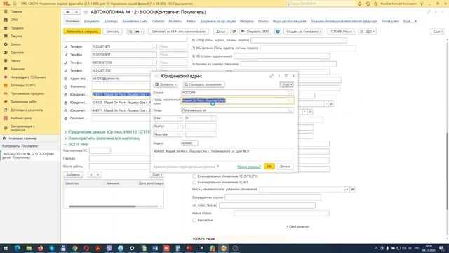Open the Компания sidebar section

(18, 69)
